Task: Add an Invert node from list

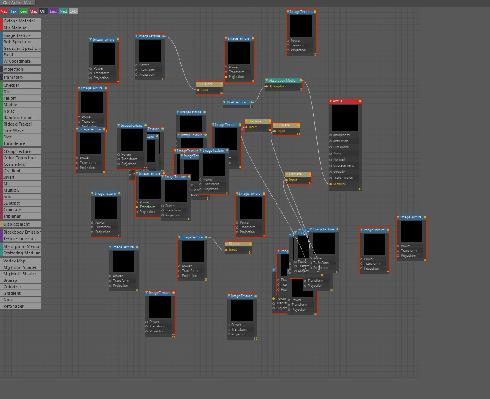Action: click(21, 177)
